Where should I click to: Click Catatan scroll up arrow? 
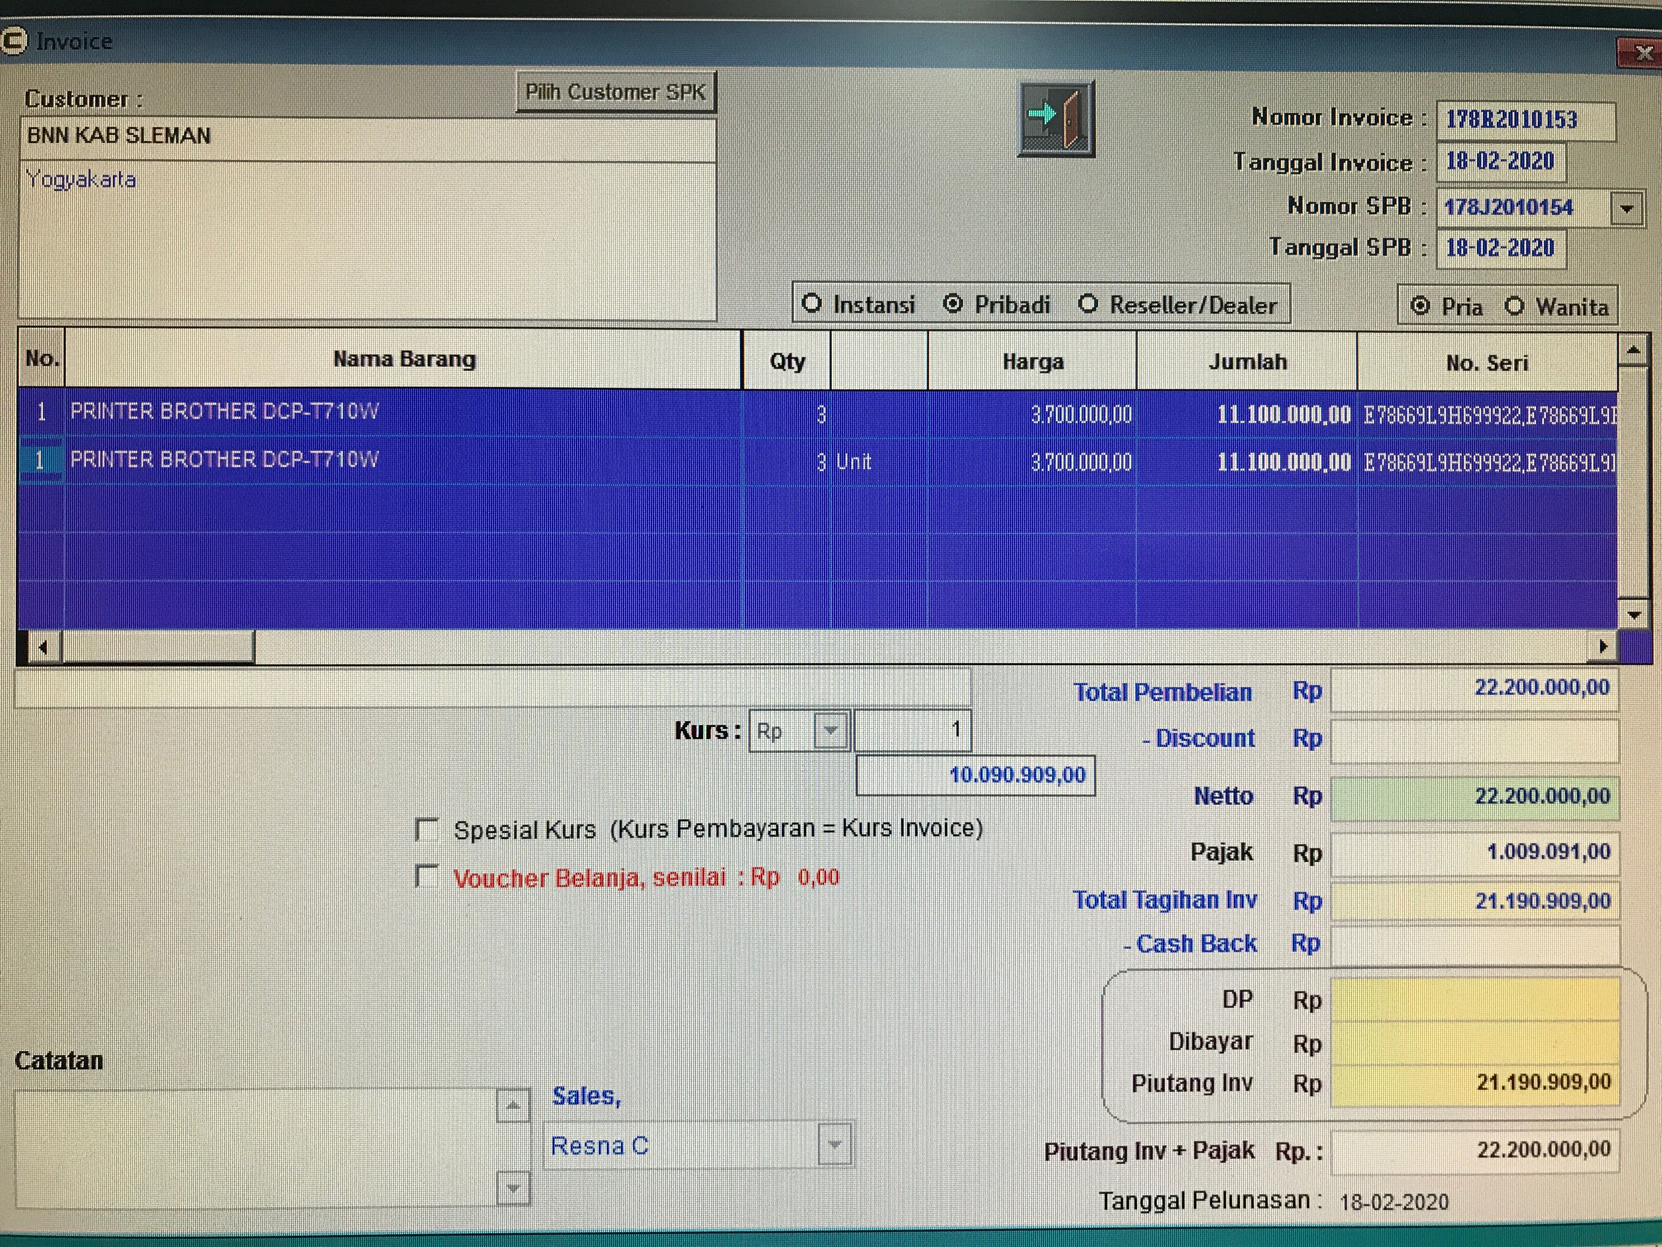pos(513,1106)
